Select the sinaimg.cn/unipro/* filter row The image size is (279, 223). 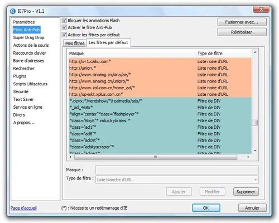(x=160, y=81)
